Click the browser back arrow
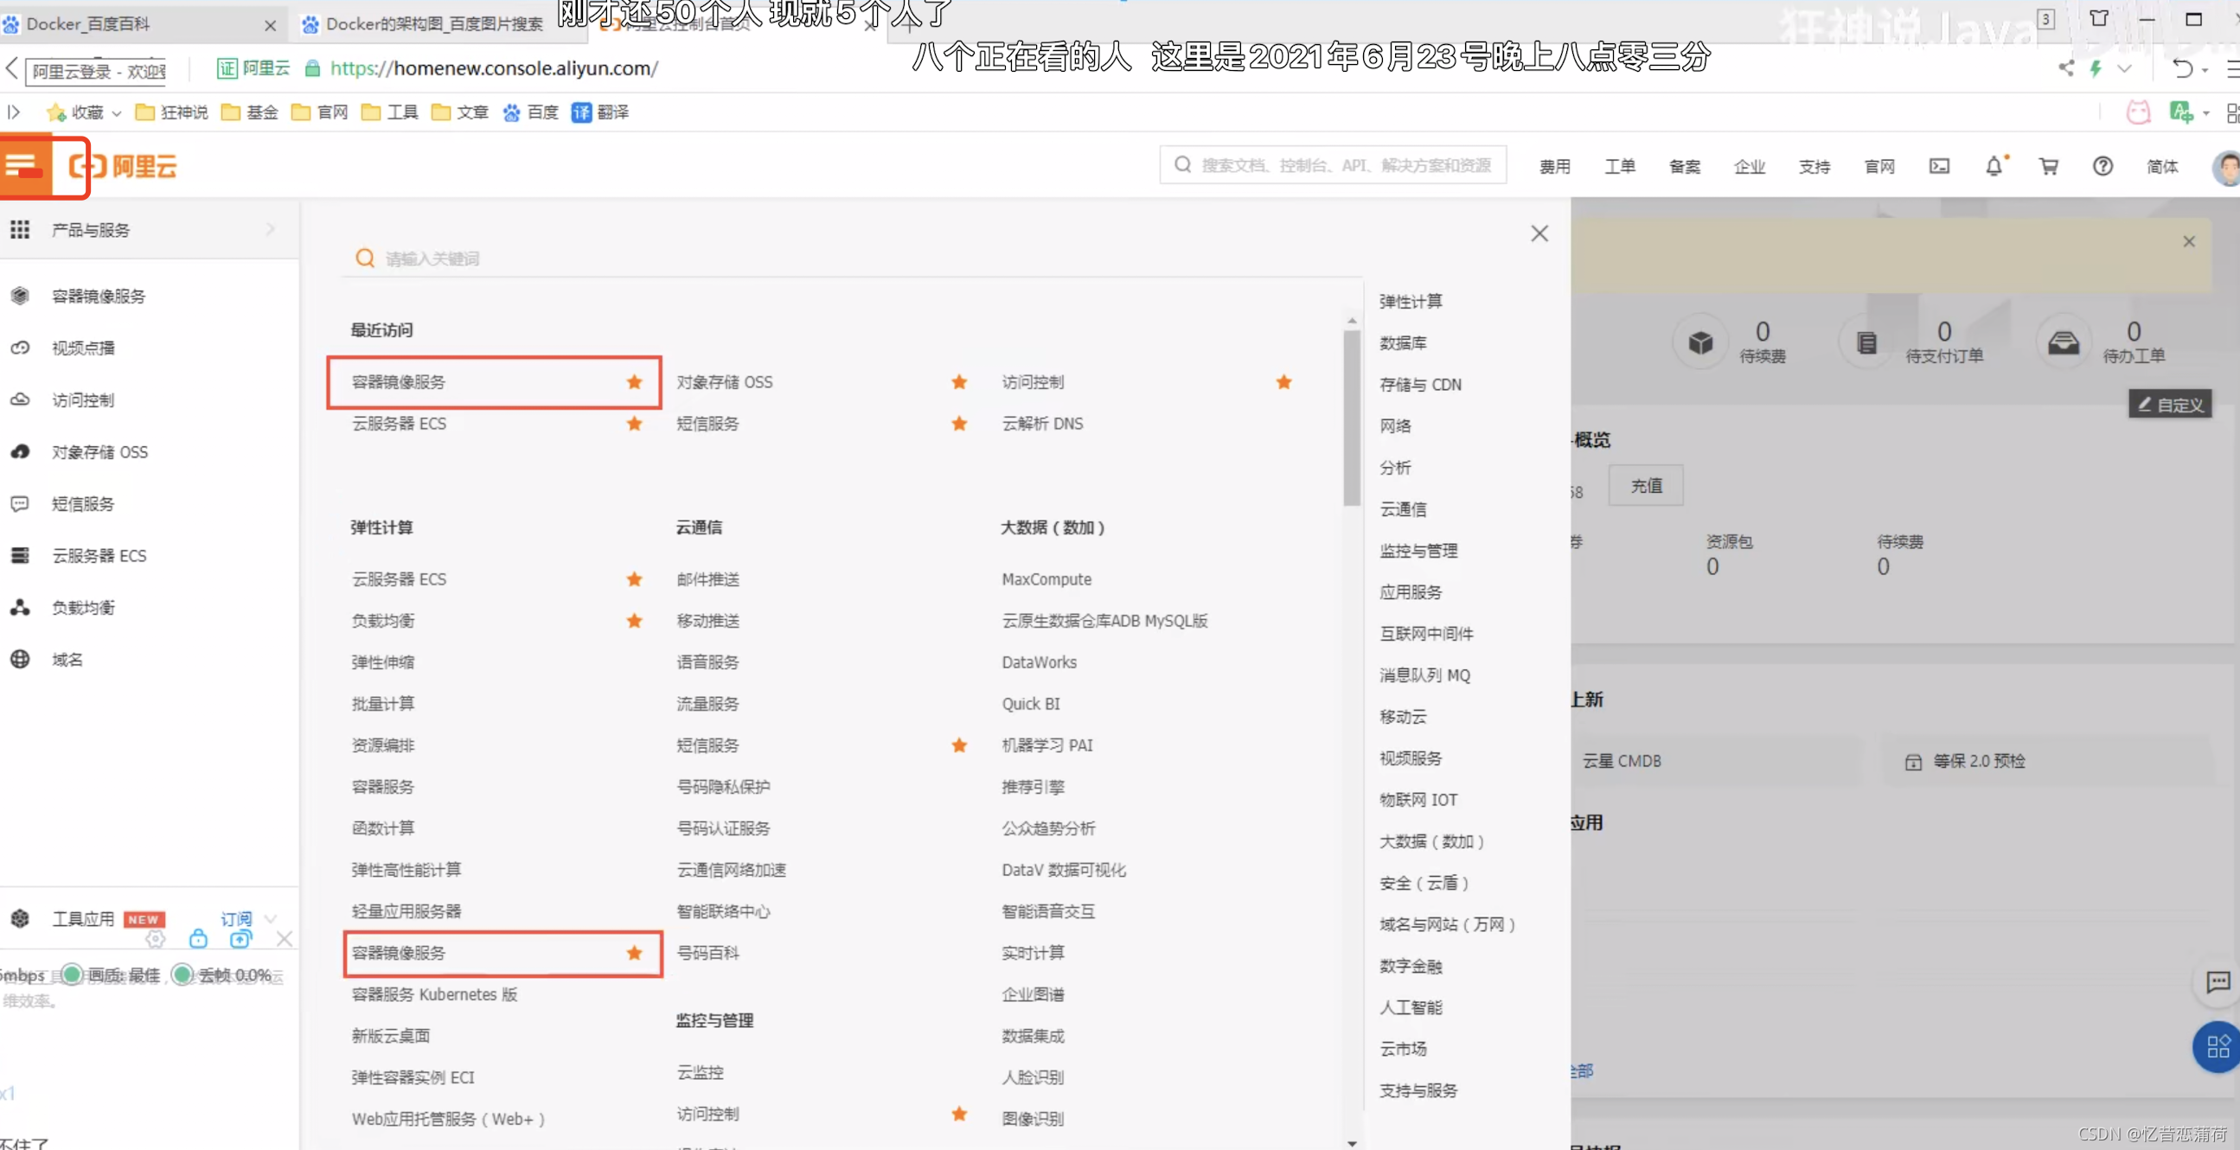 pyautogui.click(x=12, y=68)
